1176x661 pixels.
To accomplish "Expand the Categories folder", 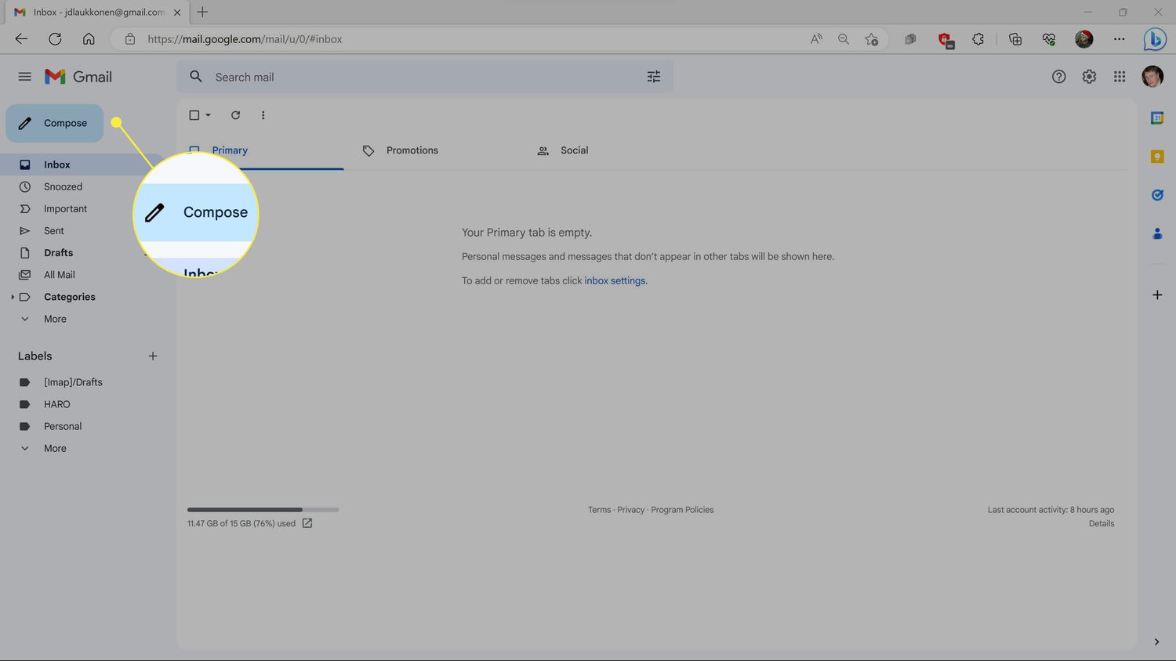I will point(13,297).
